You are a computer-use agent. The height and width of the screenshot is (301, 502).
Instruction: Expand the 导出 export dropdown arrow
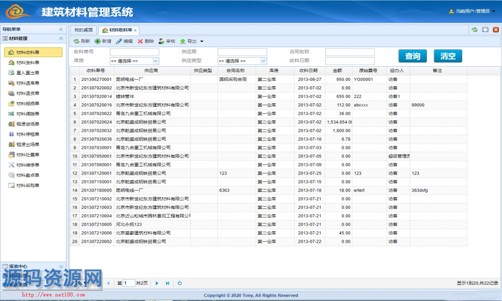tap(202, 42)
